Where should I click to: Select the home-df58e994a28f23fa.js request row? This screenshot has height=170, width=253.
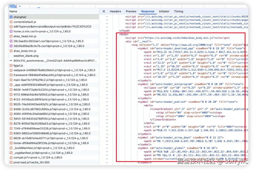(x=54, y=143)
